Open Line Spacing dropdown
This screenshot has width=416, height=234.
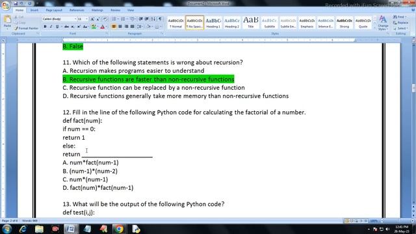pos(140,27)
